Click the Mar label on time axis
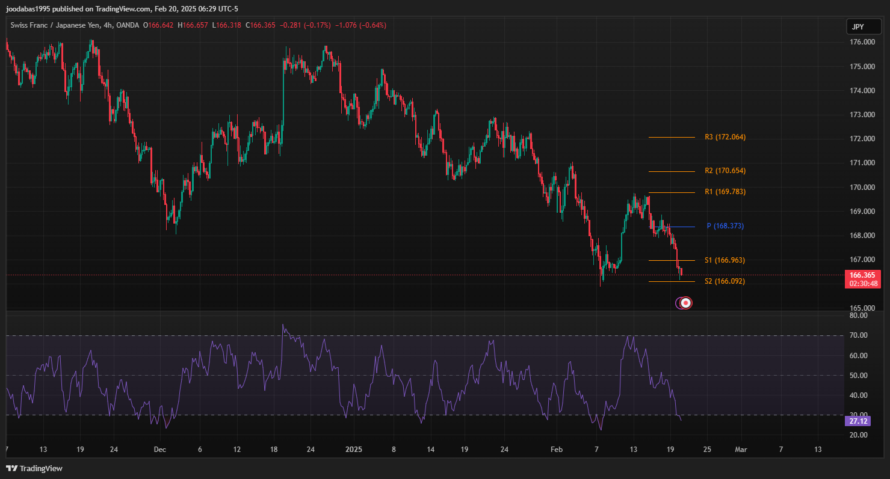Viewport: 890px width, 479px height. [741, 449]
